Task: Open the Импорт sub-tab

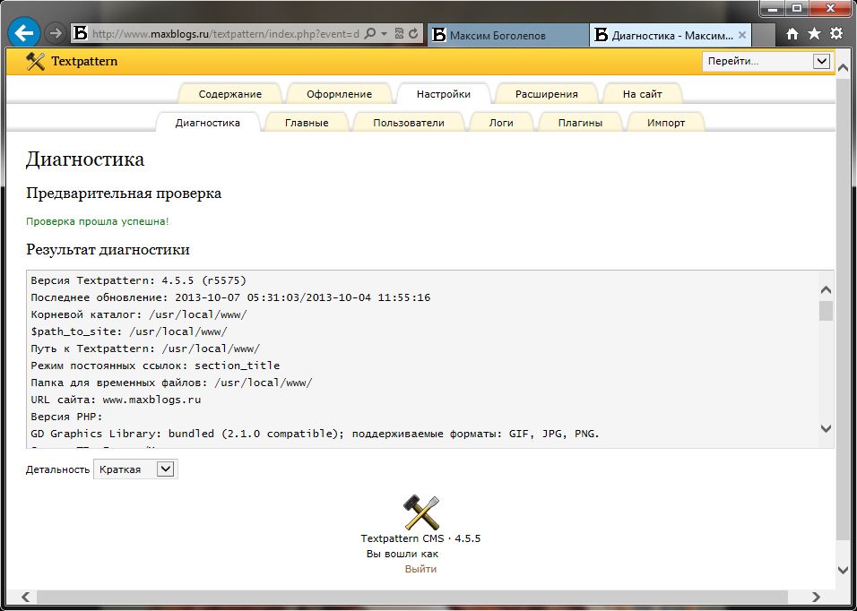Action: pos(666,123)
